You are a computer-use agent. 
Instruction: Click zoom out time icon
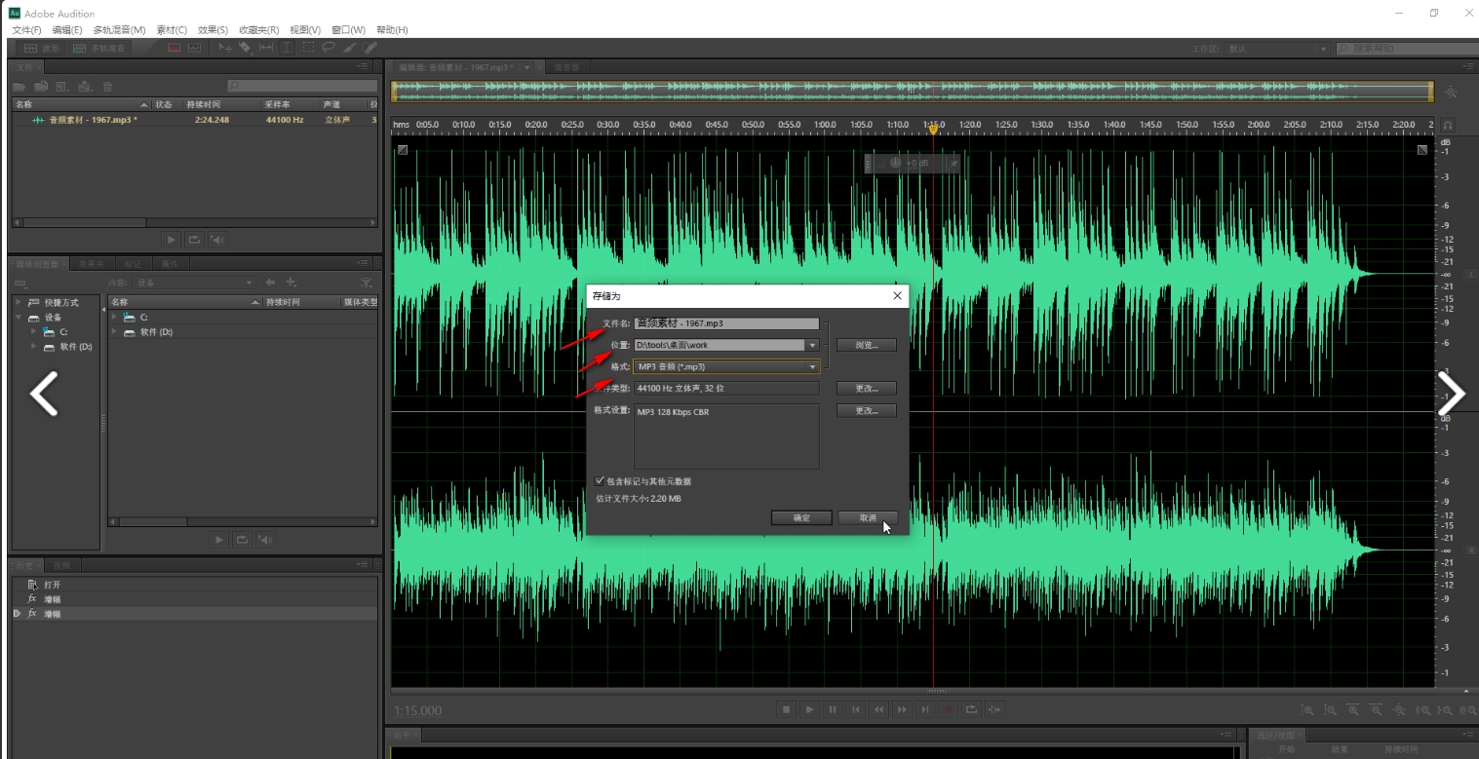1376,710
